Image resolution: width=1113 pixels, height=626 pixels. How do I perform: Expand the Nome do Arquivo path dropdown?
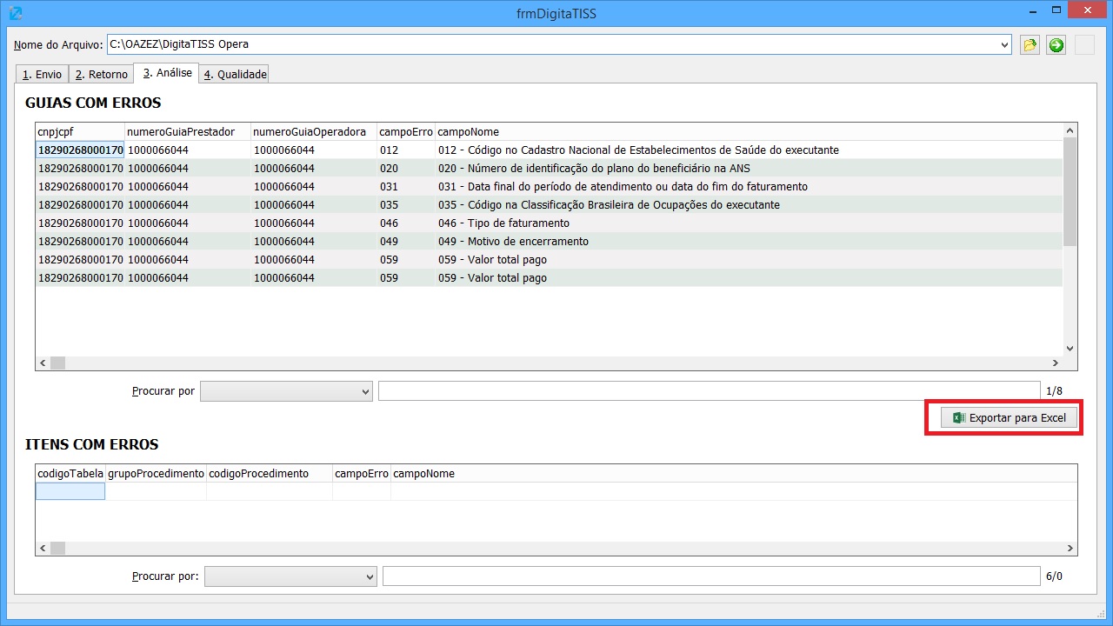pos(1005,44)
